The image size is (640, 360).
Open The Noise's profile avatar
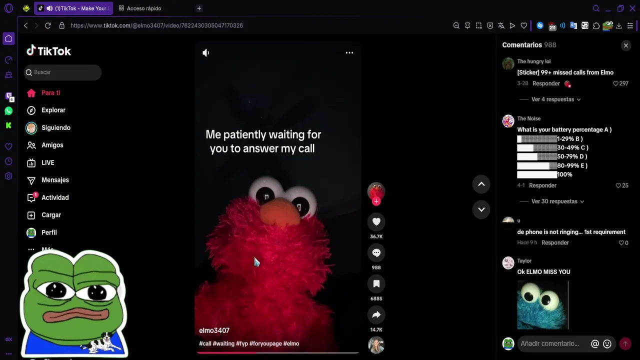click(508, 121)
